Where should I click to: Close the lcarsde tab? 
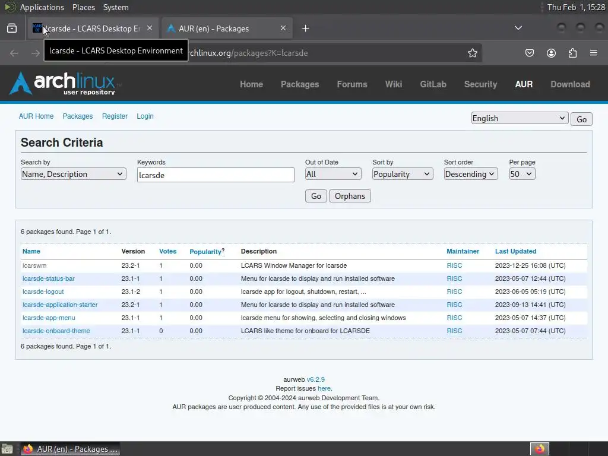point(150,28)
